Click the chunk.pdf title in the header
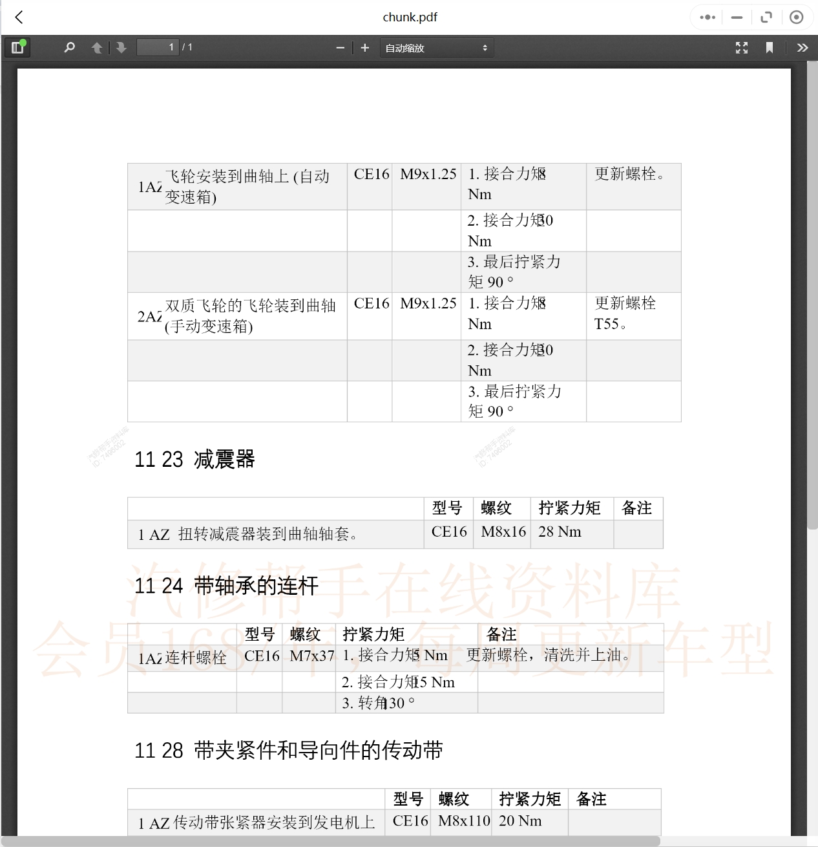818x847 pixels. coord(409,17)
